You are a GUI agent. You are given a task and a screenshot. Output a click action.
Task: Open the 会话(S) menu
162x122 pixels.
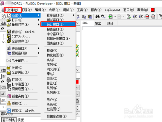click(x=54, y=10)
